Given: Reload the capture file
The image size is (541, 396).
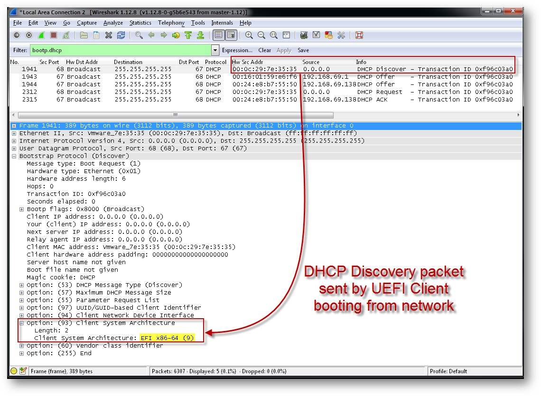Looking at the screenshot, I should click(x=120, y=35).
